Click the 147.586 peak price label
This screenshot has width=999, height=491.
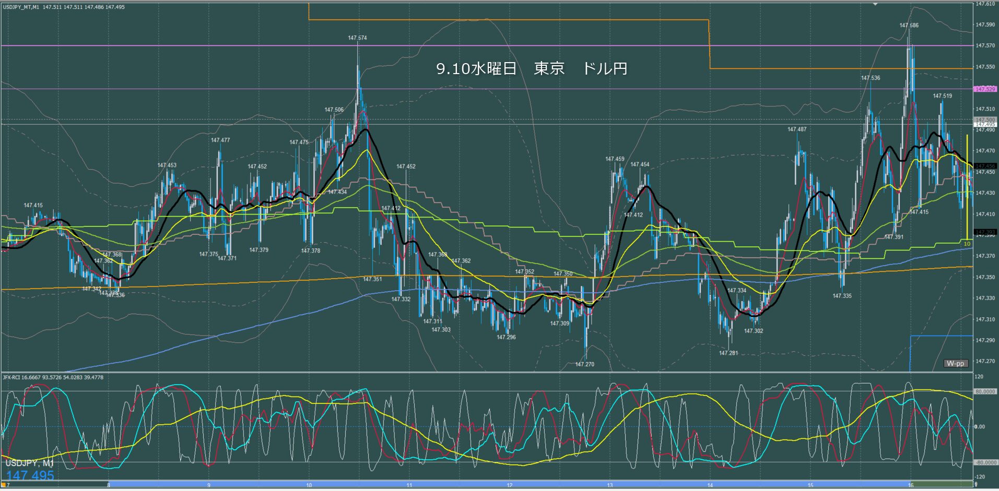click(909, 25)
